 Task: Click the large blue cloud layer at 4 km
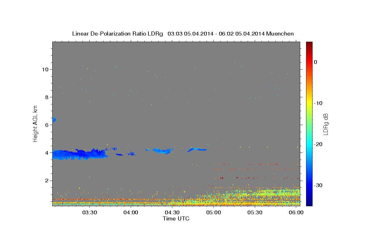pos(80,154)
